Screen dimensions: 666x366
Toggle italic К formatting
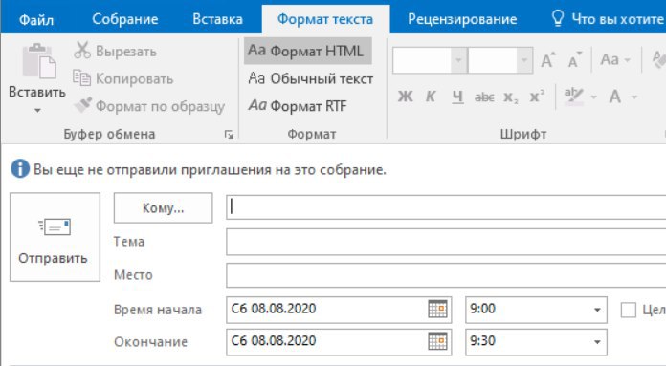point(431,97)
